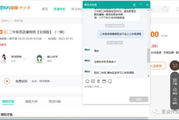
Task: Click chat reply 是的
Action: [96, 51]
